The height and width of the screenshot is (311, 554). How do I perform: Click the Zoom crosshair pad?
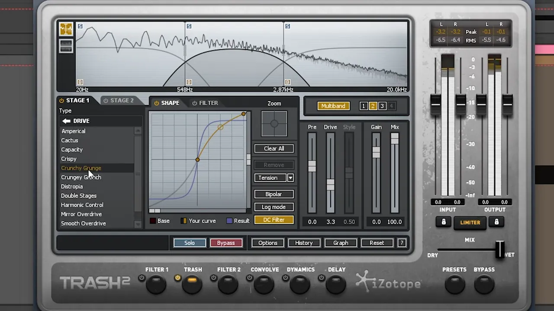click(274, 124)
